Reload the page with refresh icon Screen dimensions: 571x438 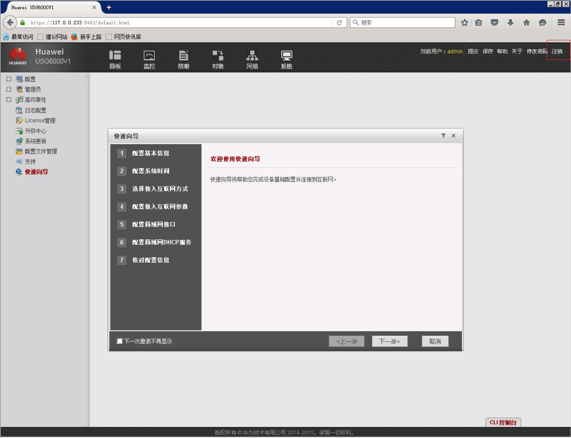[x=339, y=22]
